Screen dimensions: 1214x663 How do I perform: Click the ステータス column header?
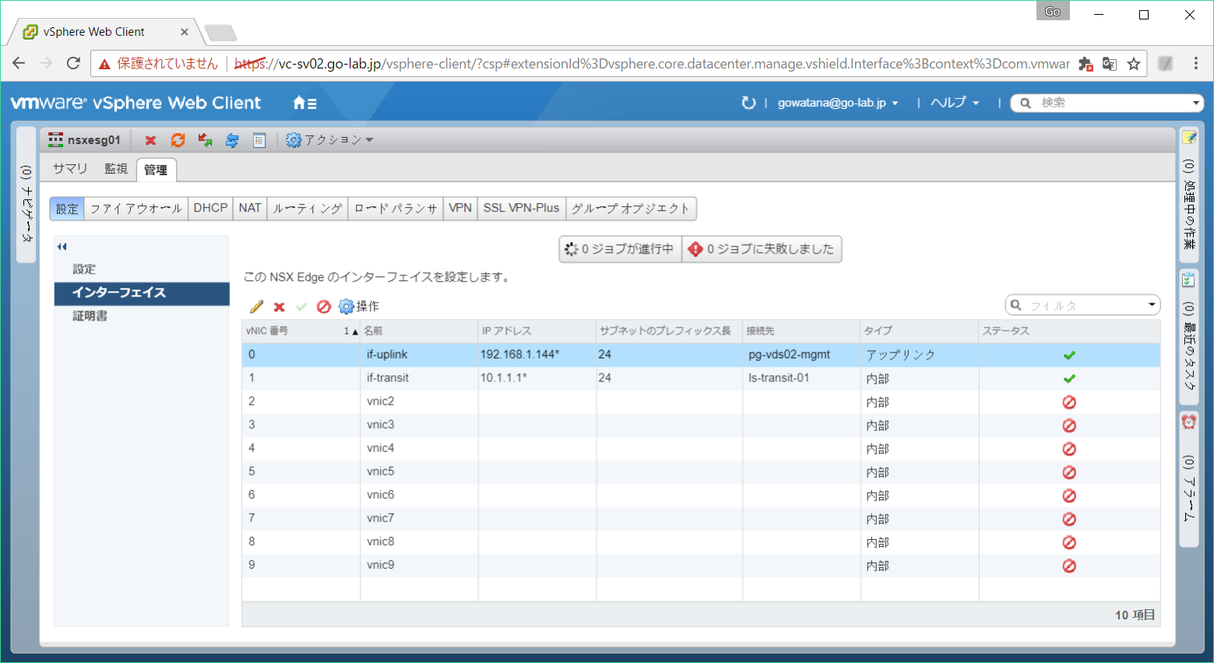pyautogui.click(x=1069, y=331)
